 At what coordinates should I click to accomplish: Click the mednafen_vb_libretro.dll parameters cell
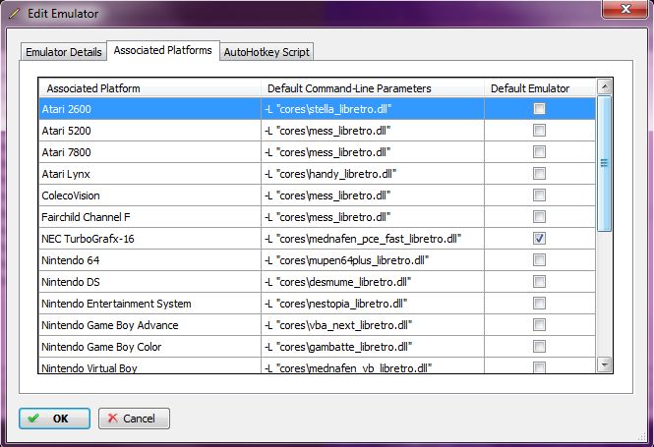coord(373,365)
